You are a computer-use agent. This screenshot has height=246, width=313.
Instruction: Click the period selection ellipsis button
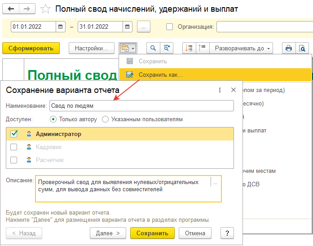143,27
